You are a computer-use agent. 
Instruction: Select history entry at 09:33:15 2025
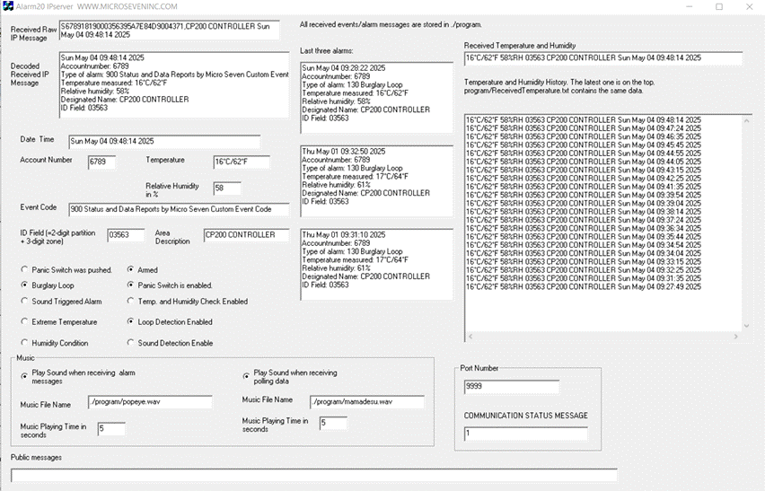tap(584, 261)
